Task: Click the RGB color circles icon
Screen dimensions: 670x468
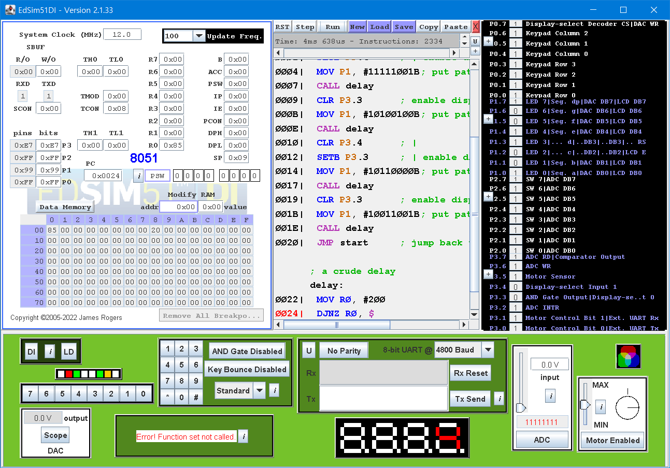Action: 628,356
